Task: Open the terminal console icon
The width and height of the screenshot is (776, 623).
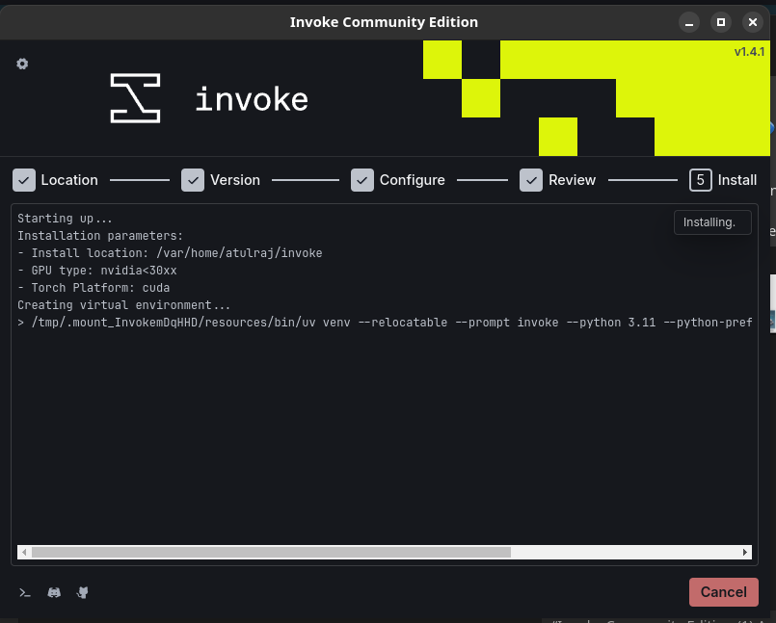Action: 25,592
